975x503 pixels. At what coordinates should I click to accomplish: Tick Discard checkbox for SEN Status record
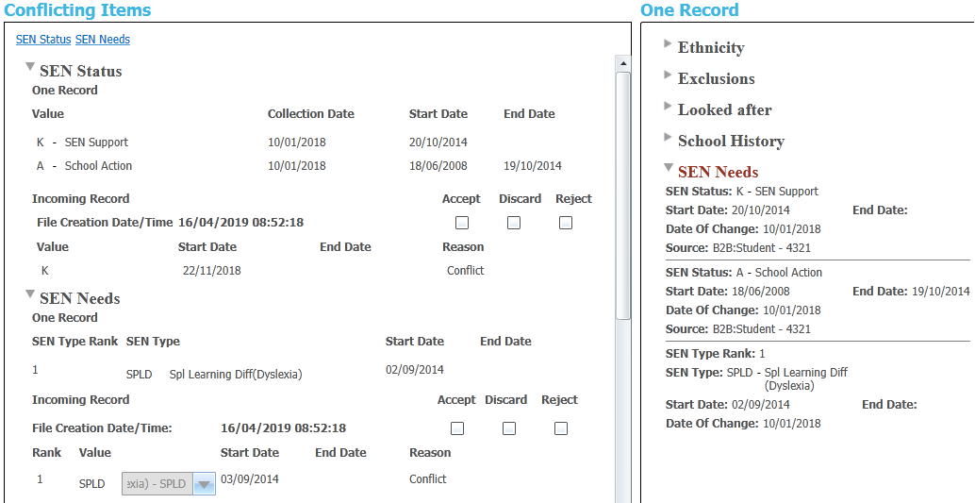514,224
